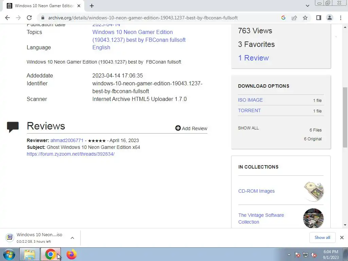Expand the tab search chevron

coord(307,6)
